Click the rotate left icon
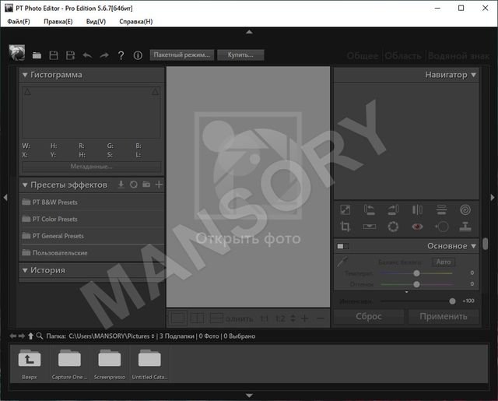The width and height of the screenshot is (498, 401). pos(370,209)
